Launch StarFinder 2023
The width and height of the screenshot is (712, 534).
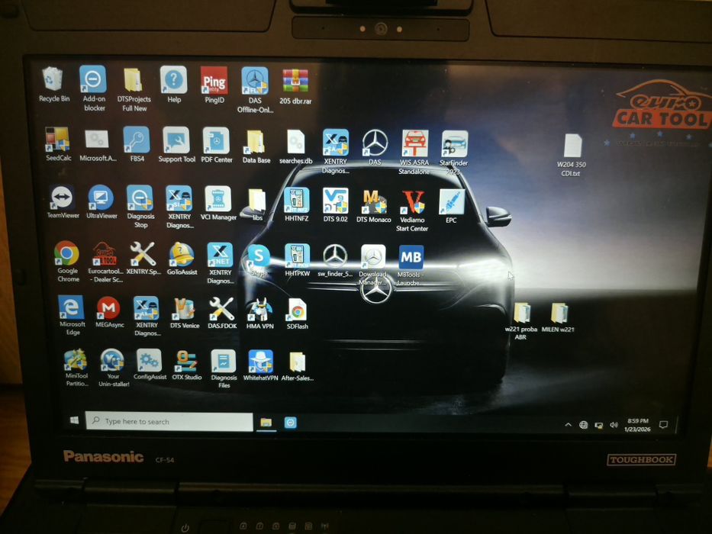(454, 144)
